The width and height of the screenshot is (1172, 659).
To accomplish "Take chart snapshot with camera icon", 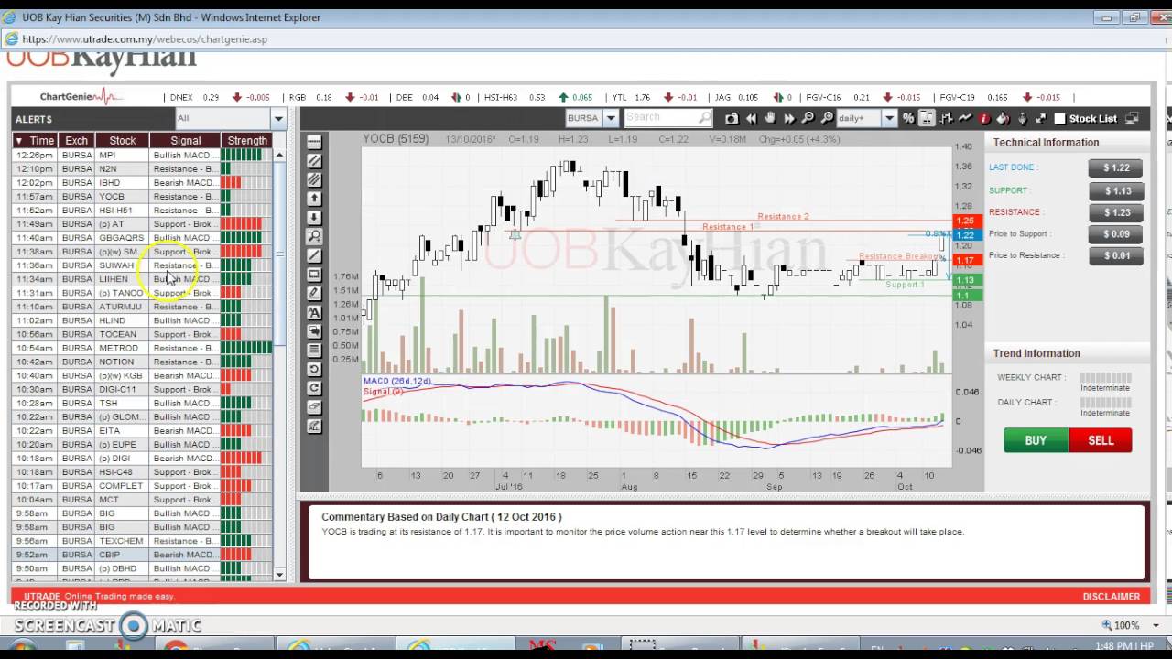I will [732, 118].
